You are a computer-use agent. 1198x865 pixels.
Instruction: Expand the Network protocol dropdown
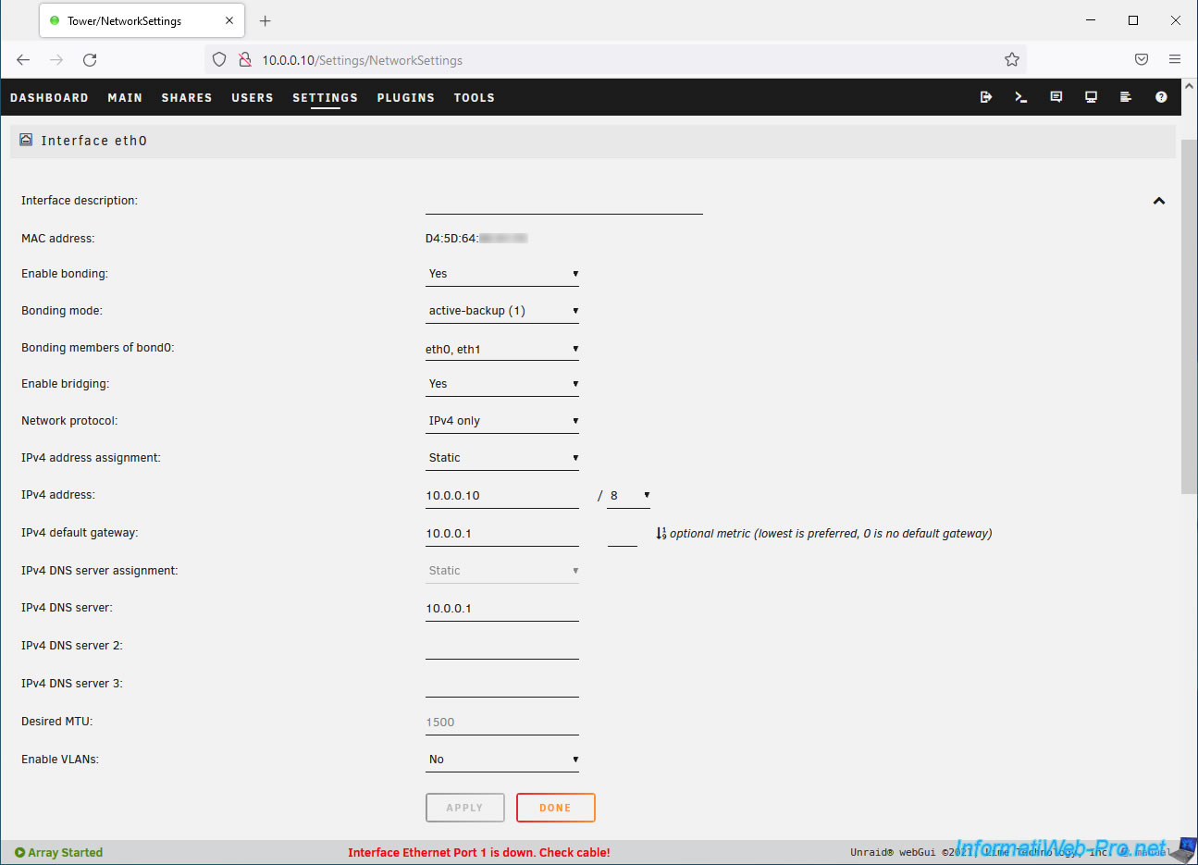tap(502, 421)
